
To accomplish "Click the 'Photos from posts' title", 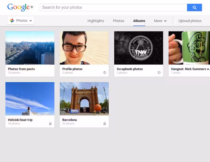I will (x=22, y=69).
